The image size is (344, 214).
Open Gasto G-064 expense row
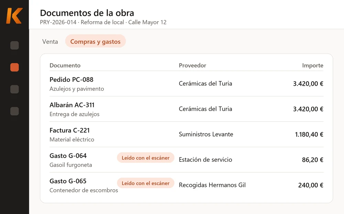pos(186,160)
